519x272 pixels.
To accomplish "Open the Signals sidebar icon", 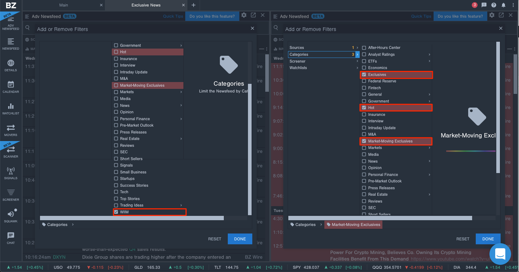I will (11, 174).
